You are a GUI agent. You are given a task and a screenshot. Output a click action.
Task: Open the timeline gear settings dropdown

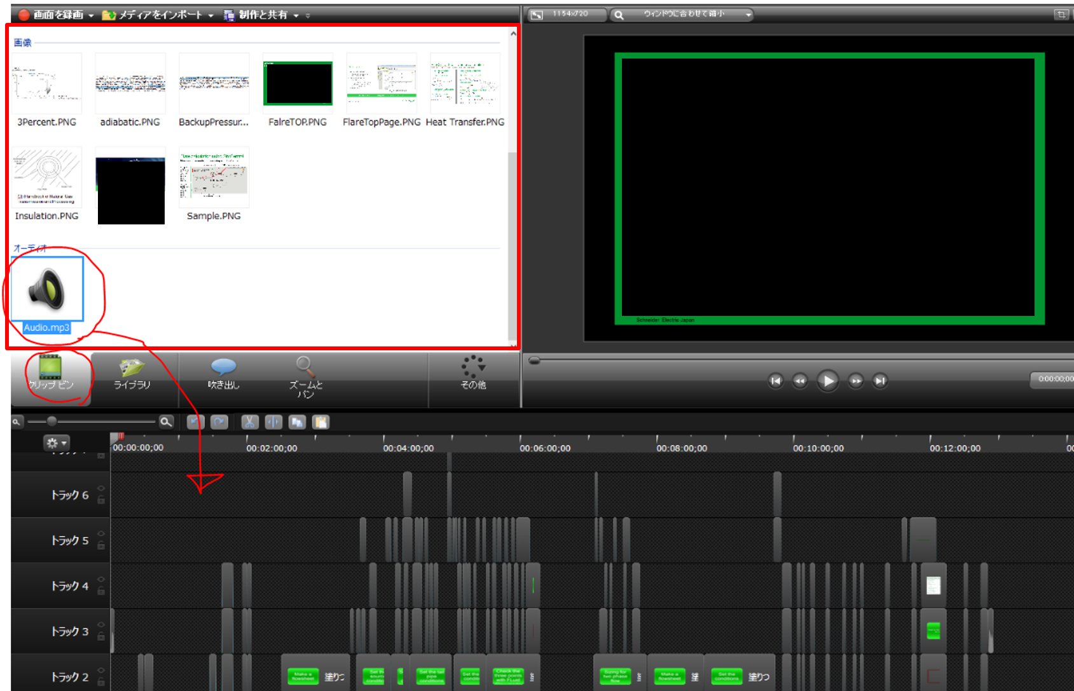[x=56, y=442]
